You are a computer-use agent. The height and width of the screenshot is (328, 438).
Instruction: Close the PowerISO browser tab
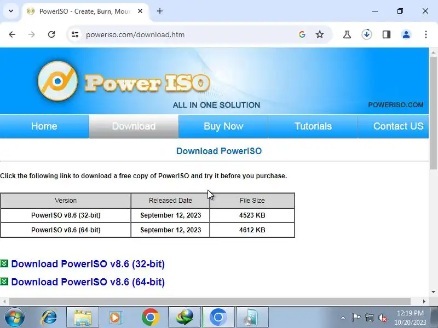(140, 11)
